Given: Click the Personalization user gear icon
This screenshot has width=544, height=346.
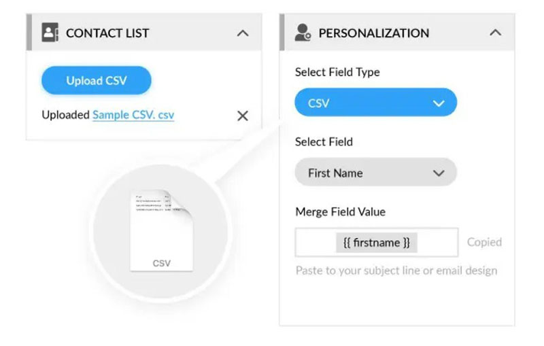Looking at the screenshot, I should tap(303, 33).
